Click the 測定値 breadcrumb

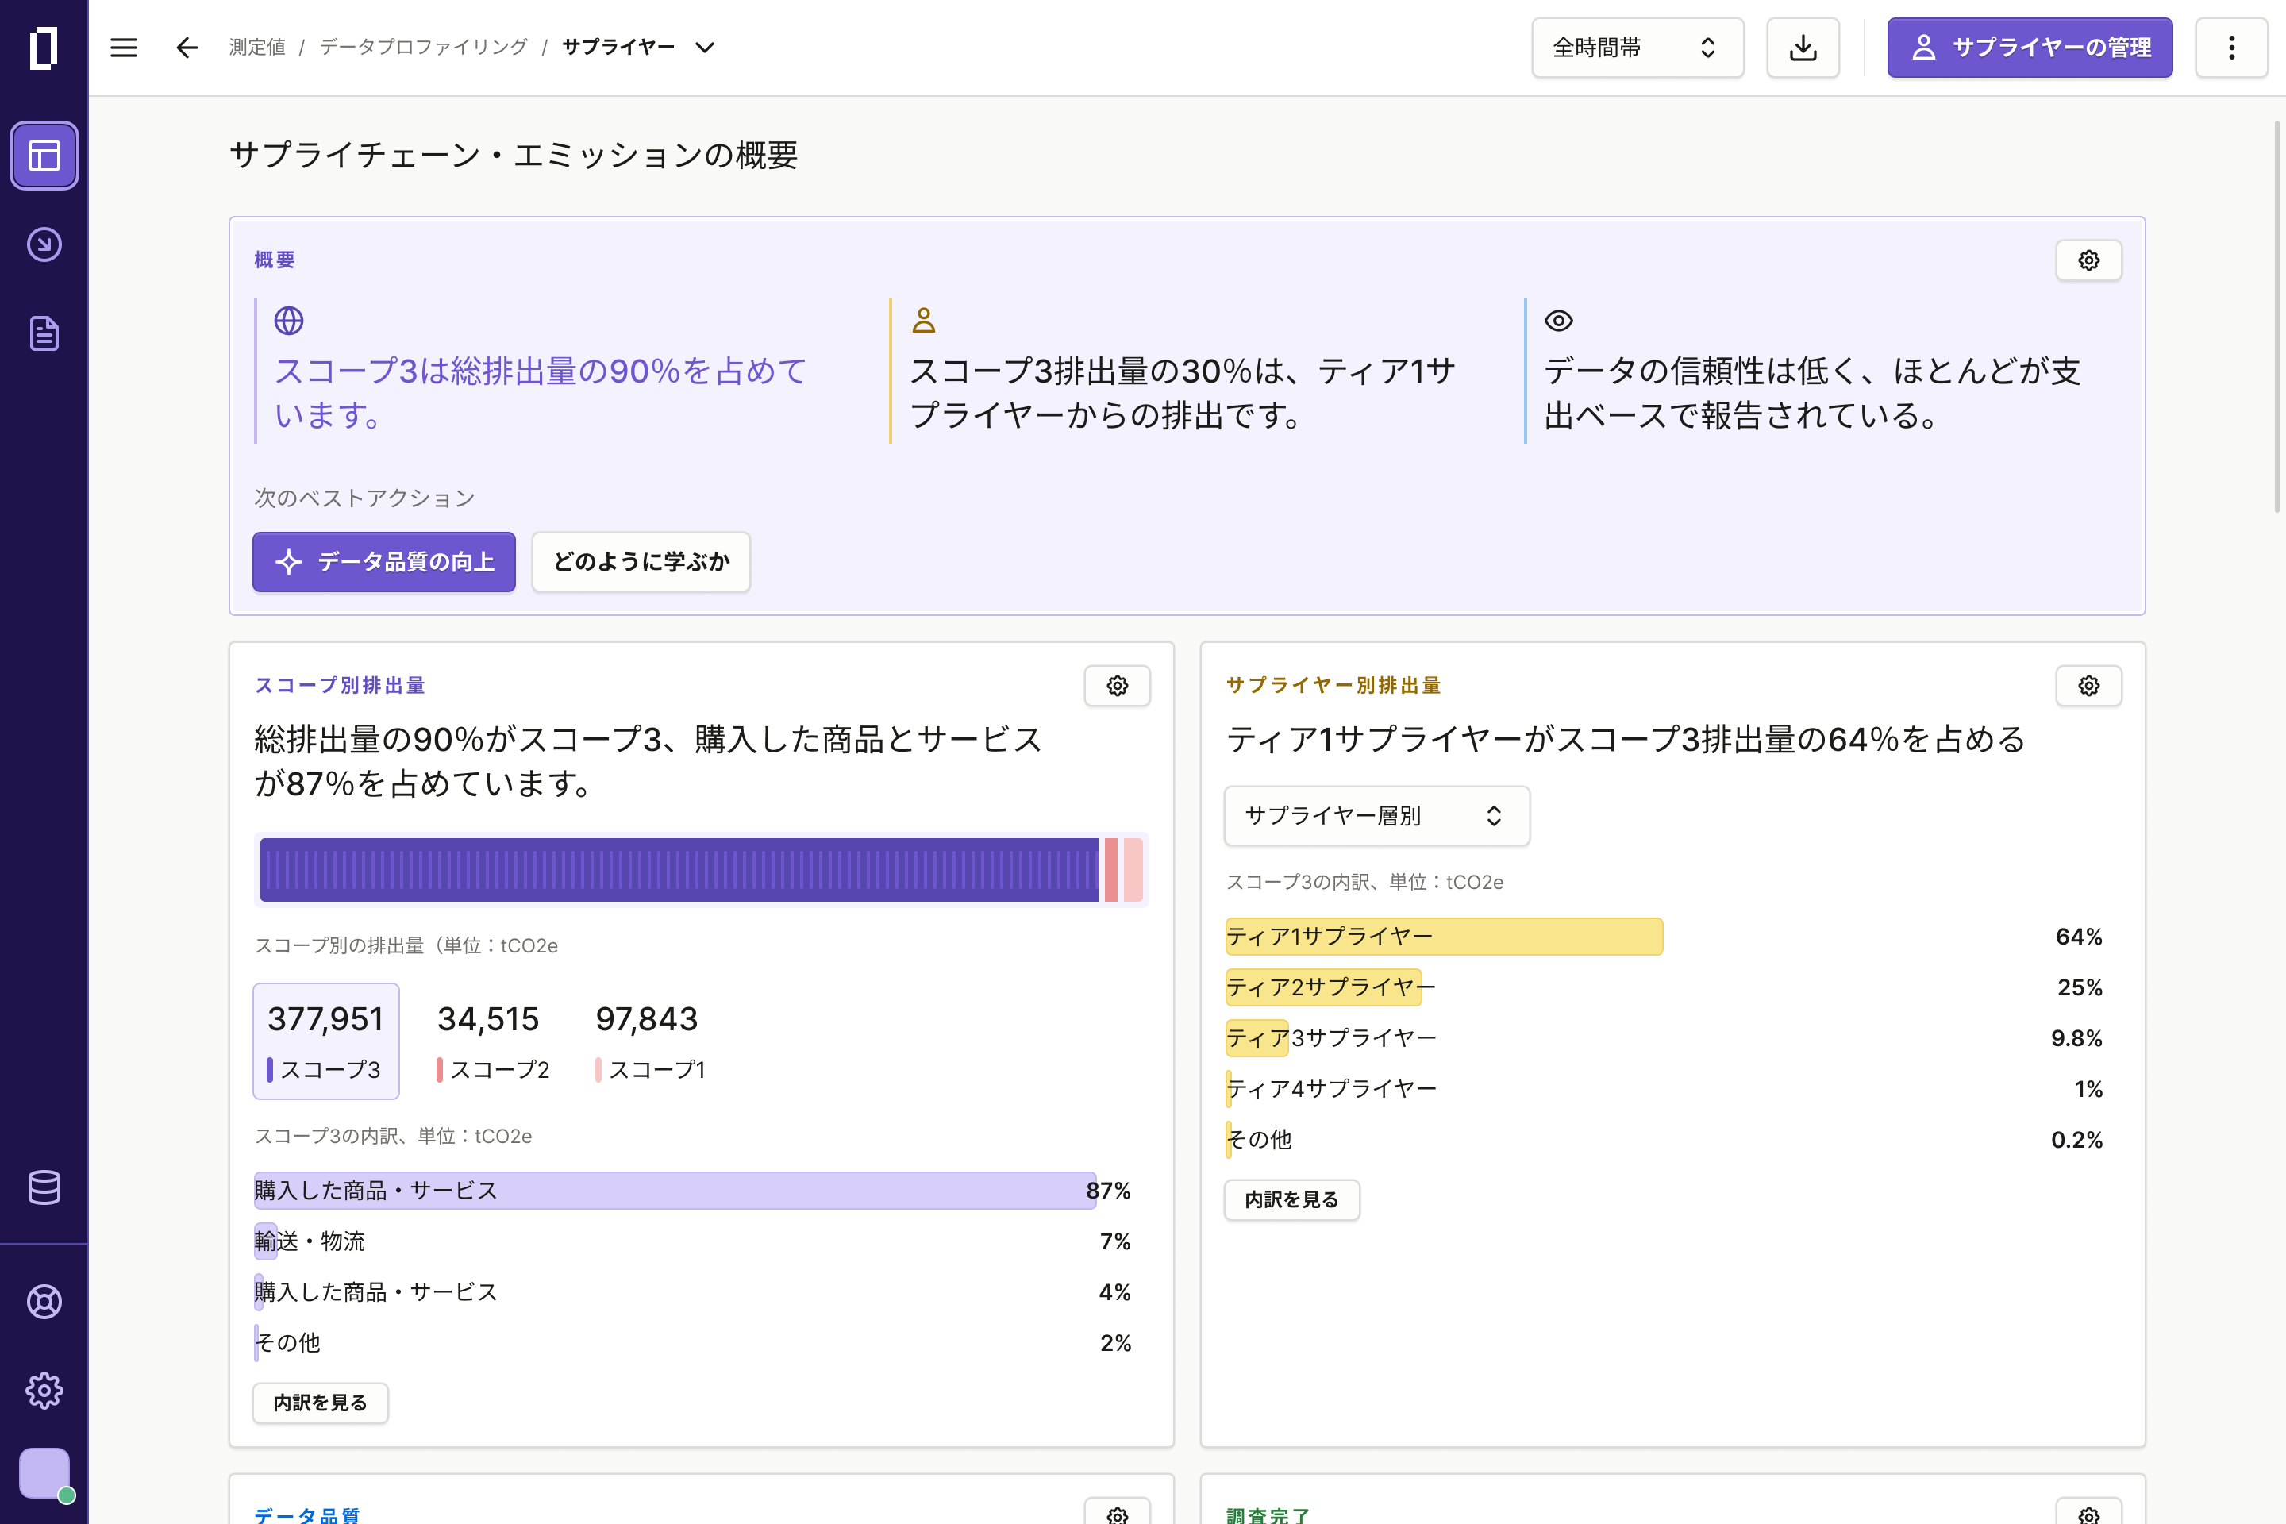coord(257,48)
